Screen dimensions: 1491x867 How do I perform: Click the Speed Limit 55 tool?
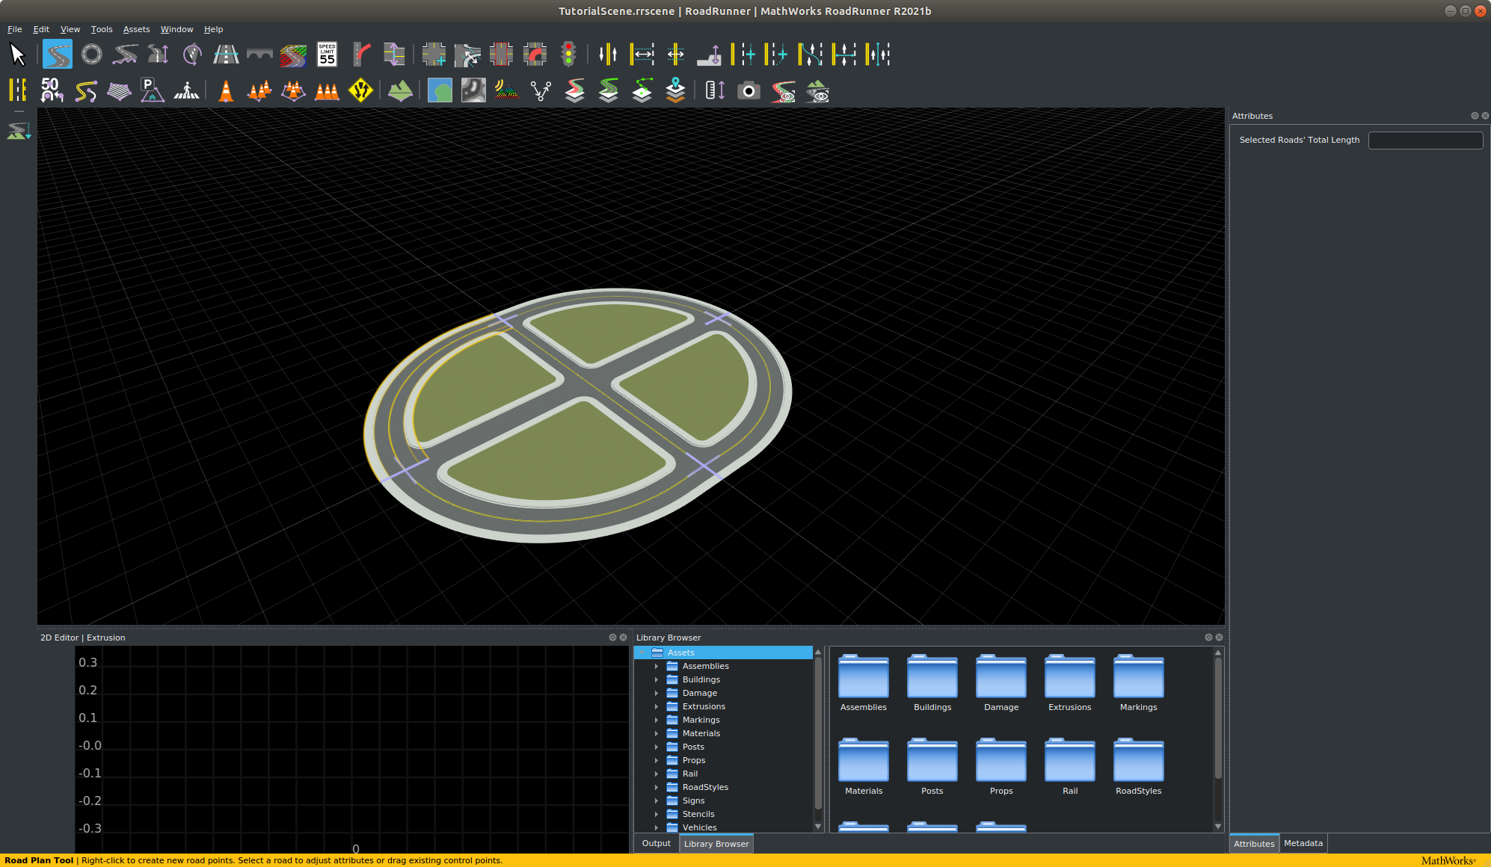327,55
